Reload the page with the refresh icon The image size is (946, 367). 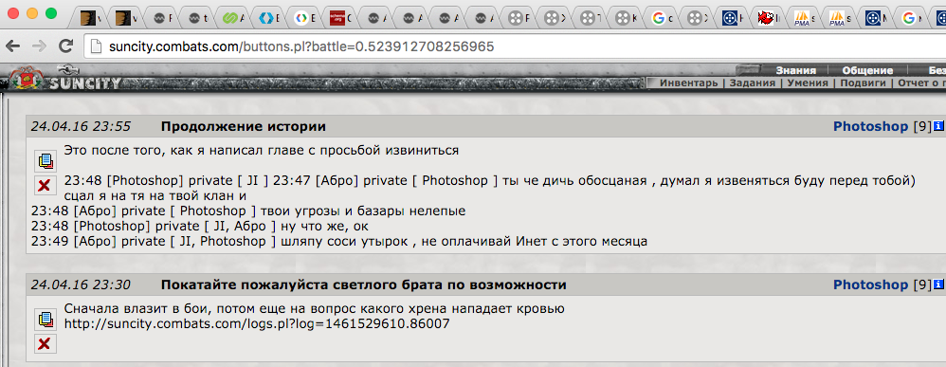pos(65,46)
